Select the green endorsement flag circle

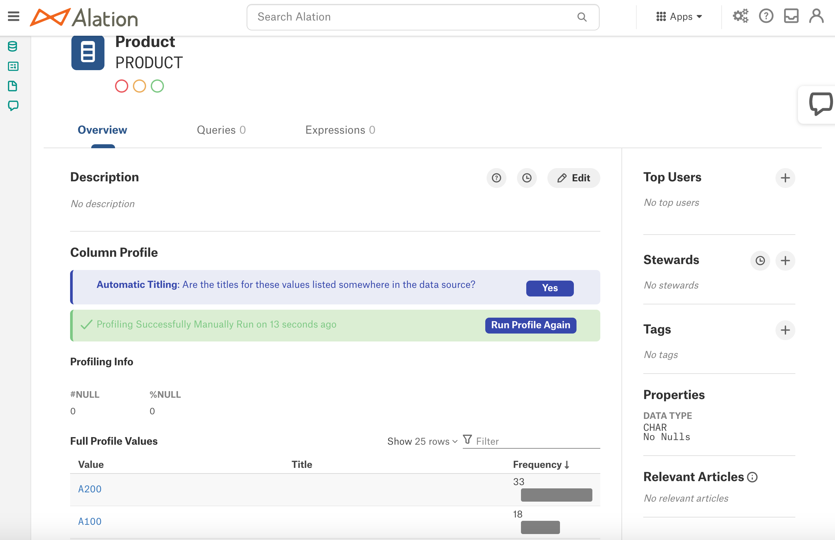point(157,86)
